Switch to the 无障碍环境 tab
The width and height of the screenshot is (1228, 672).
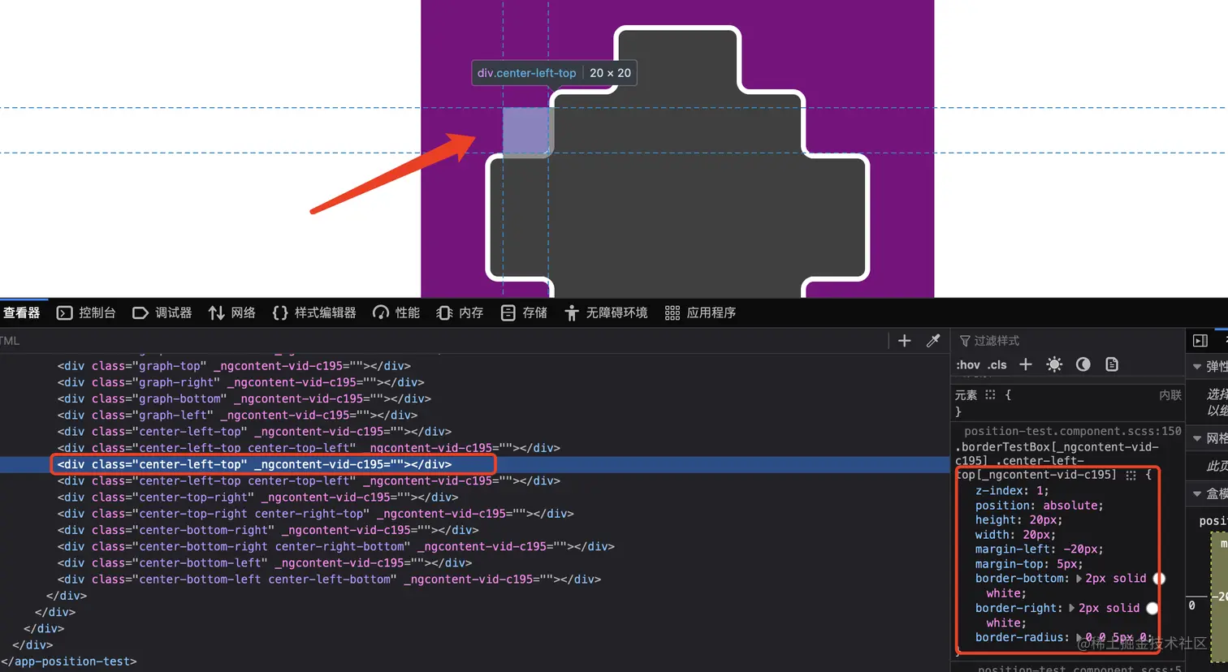(606, 313)
